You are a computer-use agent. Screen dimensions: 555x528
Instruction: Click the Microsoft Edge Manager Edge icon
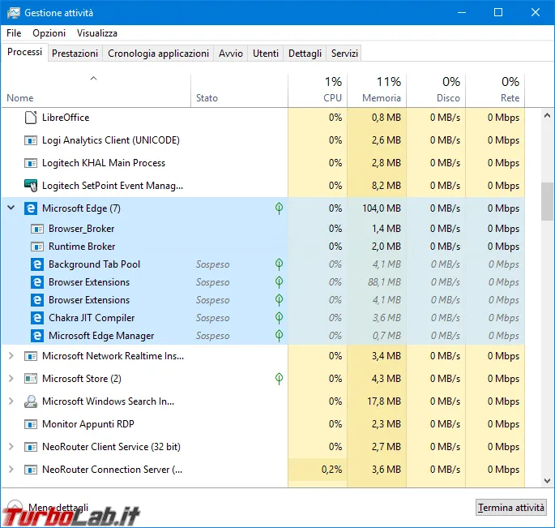point(37,336)
